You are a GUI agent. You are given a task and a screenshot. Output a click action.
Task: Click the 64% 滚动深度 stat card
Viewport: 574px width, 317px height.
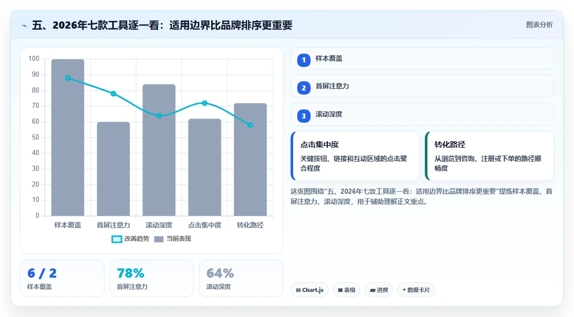[x=241, y=278]
